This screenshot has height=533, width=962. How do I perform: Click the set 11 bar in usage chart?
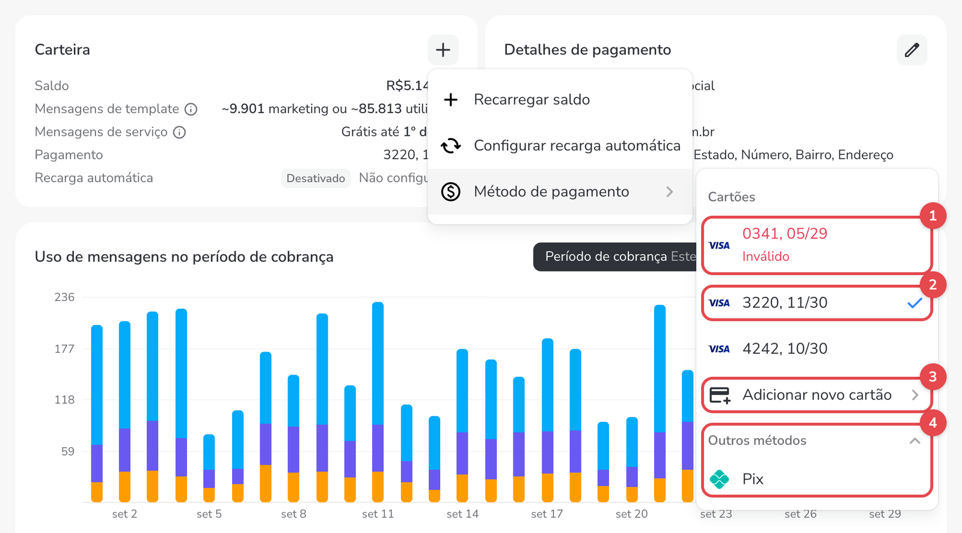pos(378,402)
